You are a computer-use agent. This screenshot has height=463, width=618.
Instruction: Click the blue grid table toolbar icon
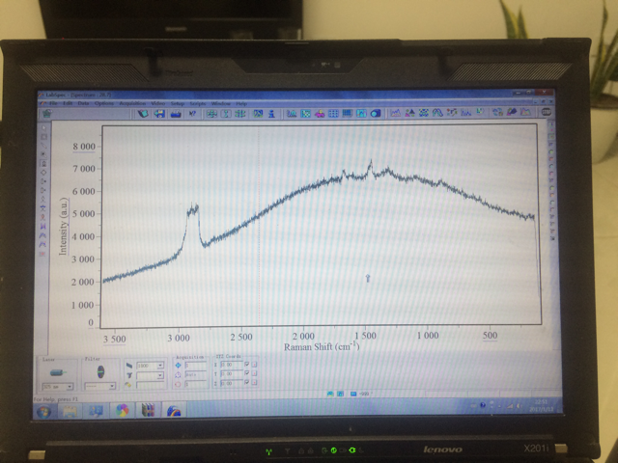[333, 114]
